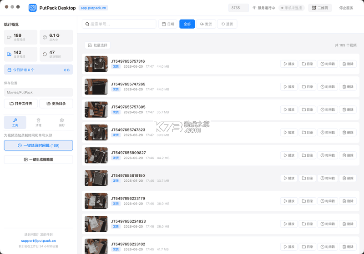Play video JT5497655757316
Image resolution: width=364 pixels, height=254 pixels.
pyautogui.click(x=289, y=64)
